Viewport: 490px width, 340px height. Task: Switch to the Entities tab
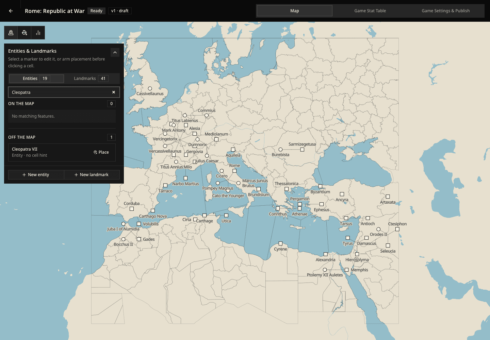pos(36,79)
